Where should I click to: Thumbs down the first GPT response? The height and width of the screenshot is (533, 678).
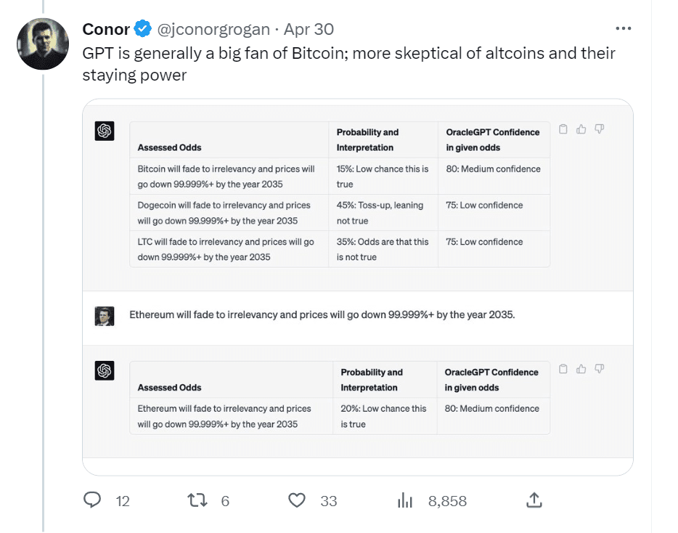click(599, 129)
